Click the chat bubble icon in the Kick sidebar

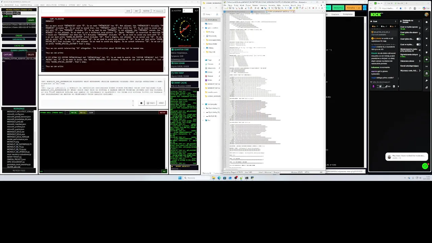427,59
